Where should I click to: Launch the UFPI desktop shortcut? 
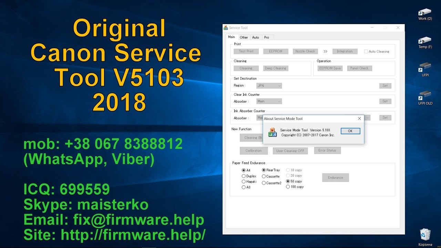[x=425, y=70]
